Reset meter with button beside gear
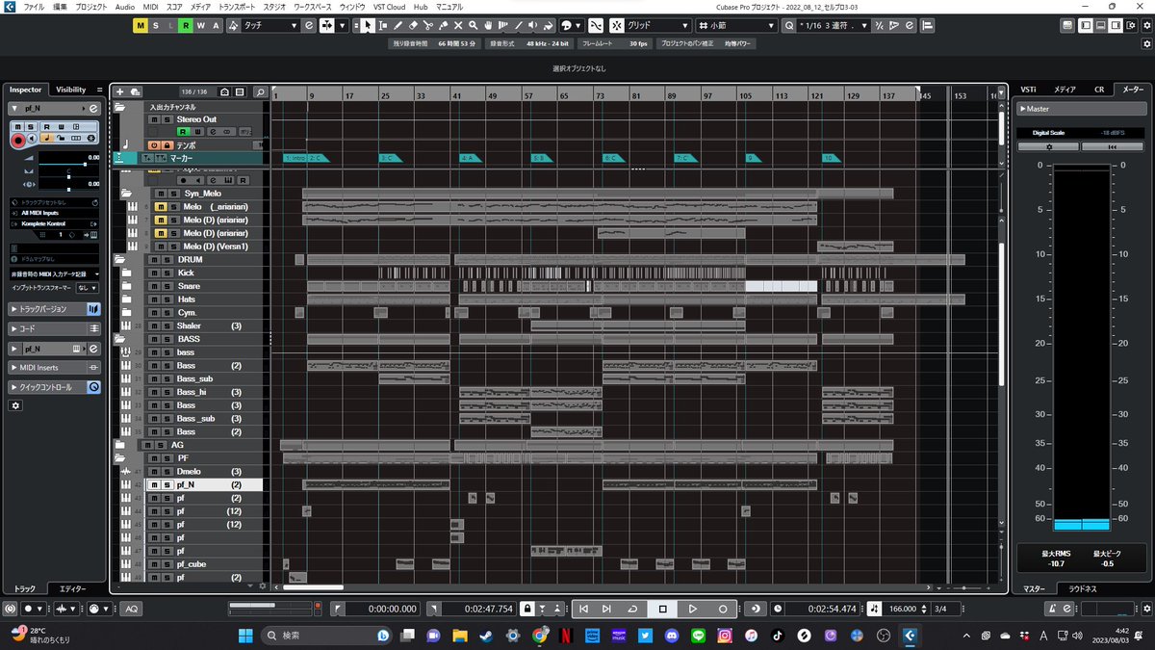 click(1112, 146)
